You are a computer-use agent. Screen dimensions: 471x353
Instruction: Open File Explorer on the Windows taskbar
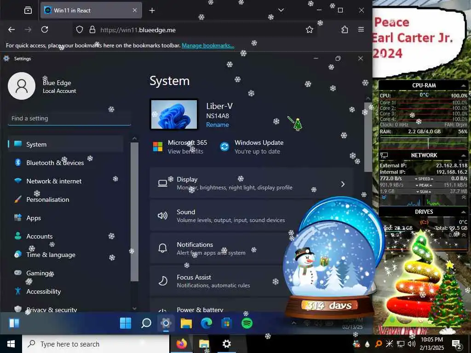tap(204, 344)
